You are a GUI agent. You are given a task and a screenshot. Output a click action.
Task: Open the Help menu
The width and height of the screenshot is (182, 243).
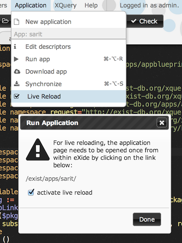pos(91,5)
